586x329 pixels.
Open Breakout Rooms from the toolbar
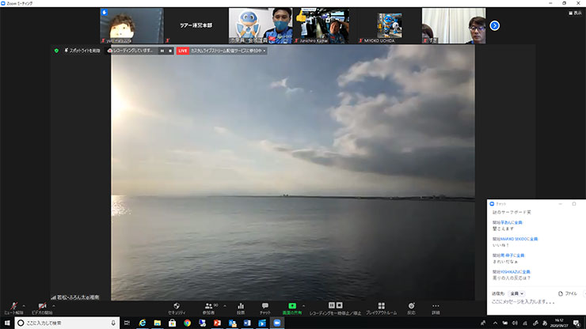381,306
